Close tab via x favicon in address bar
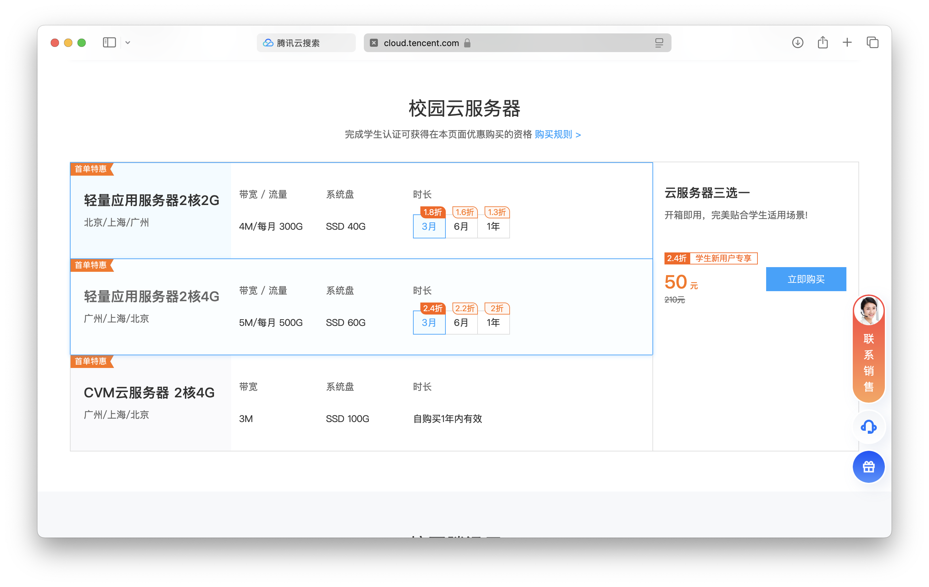The width and height of the screenshot is (929, 587). pyautogui.click(x=374, y=43)
